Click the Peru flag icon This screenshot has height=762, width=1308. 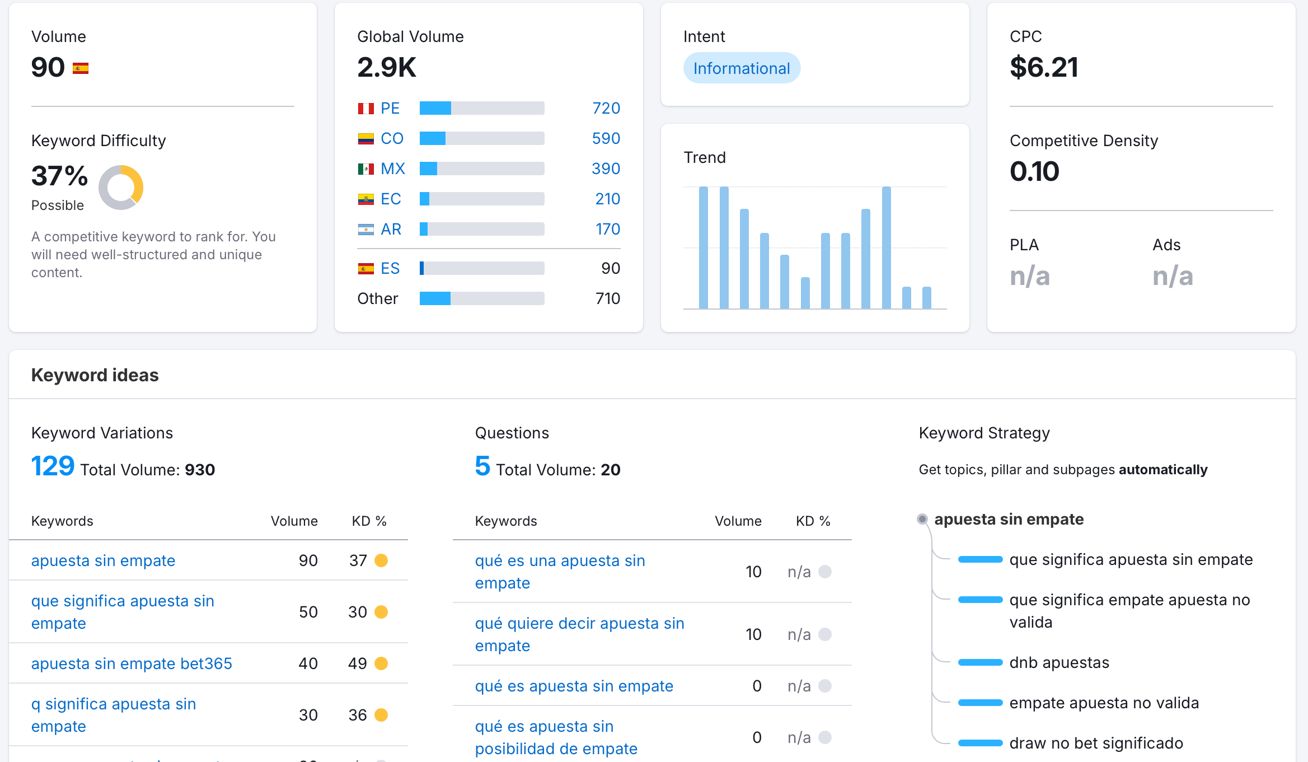[x=365, y=109]
